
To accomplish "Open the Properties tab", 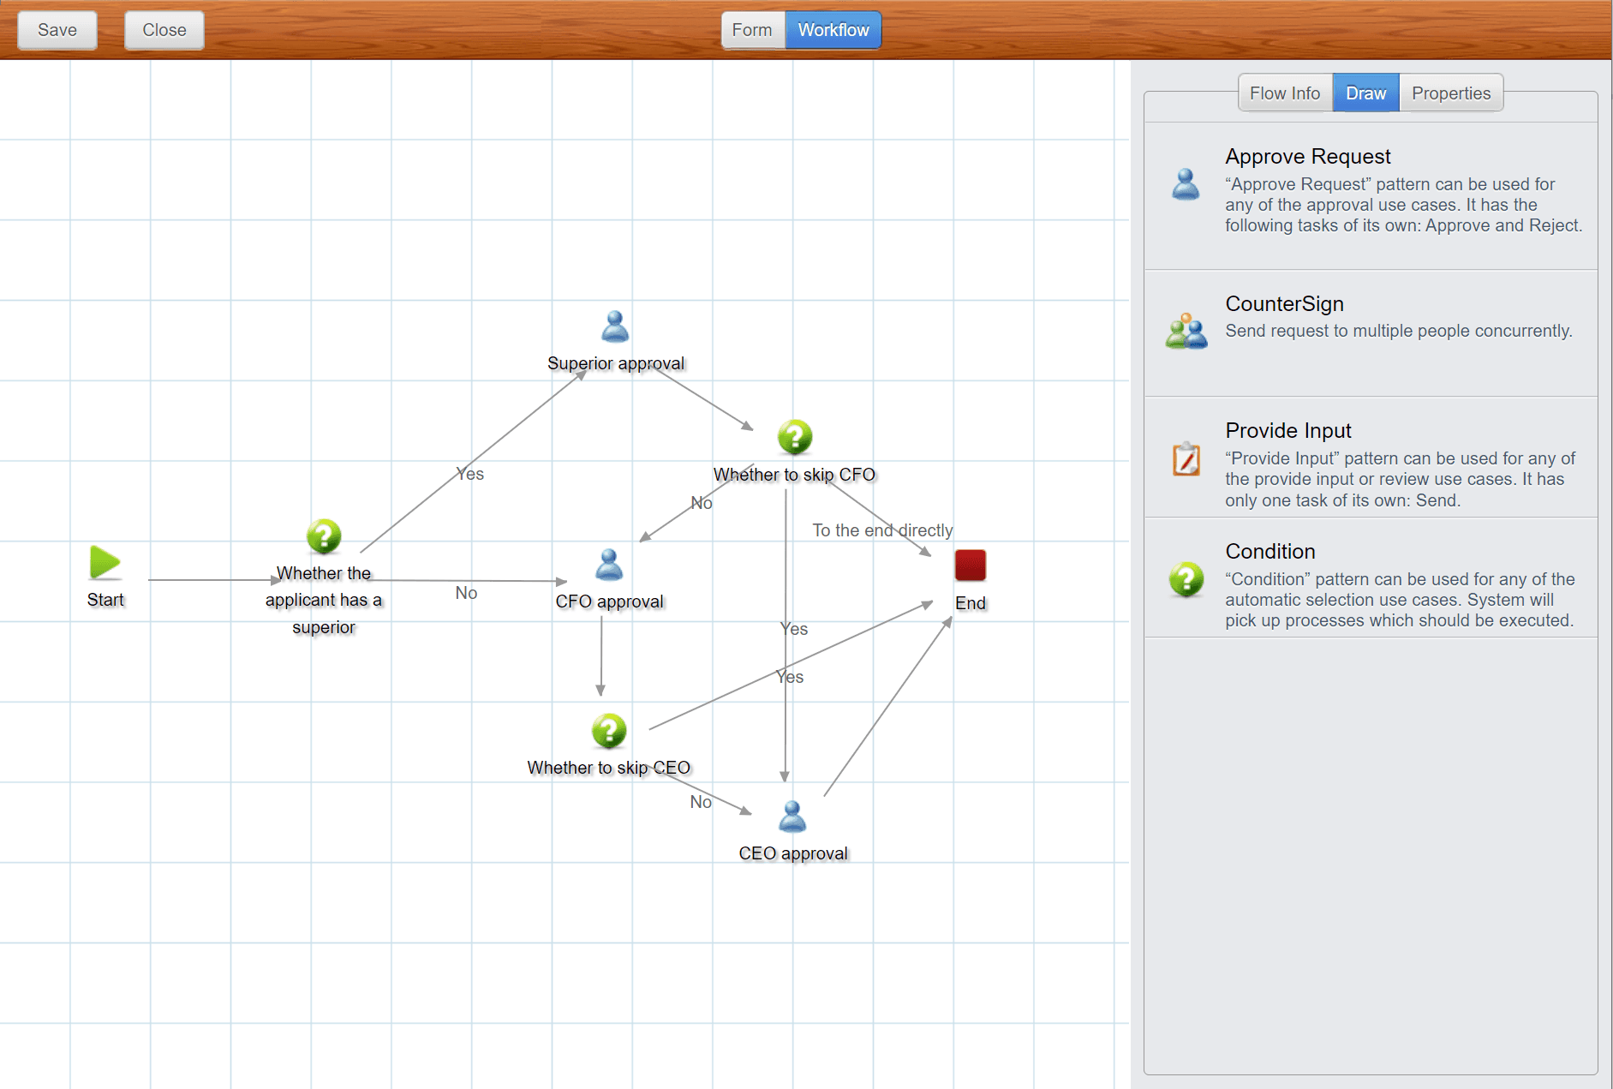I will pyautogui.click(x=1450, y=93).
